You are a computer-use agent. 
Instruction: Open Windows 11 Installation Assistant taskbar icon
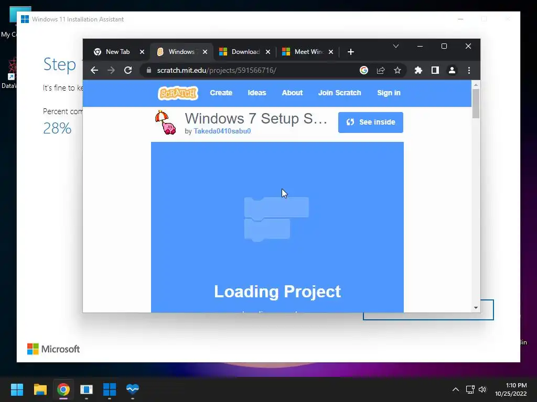tap(110, 389)
